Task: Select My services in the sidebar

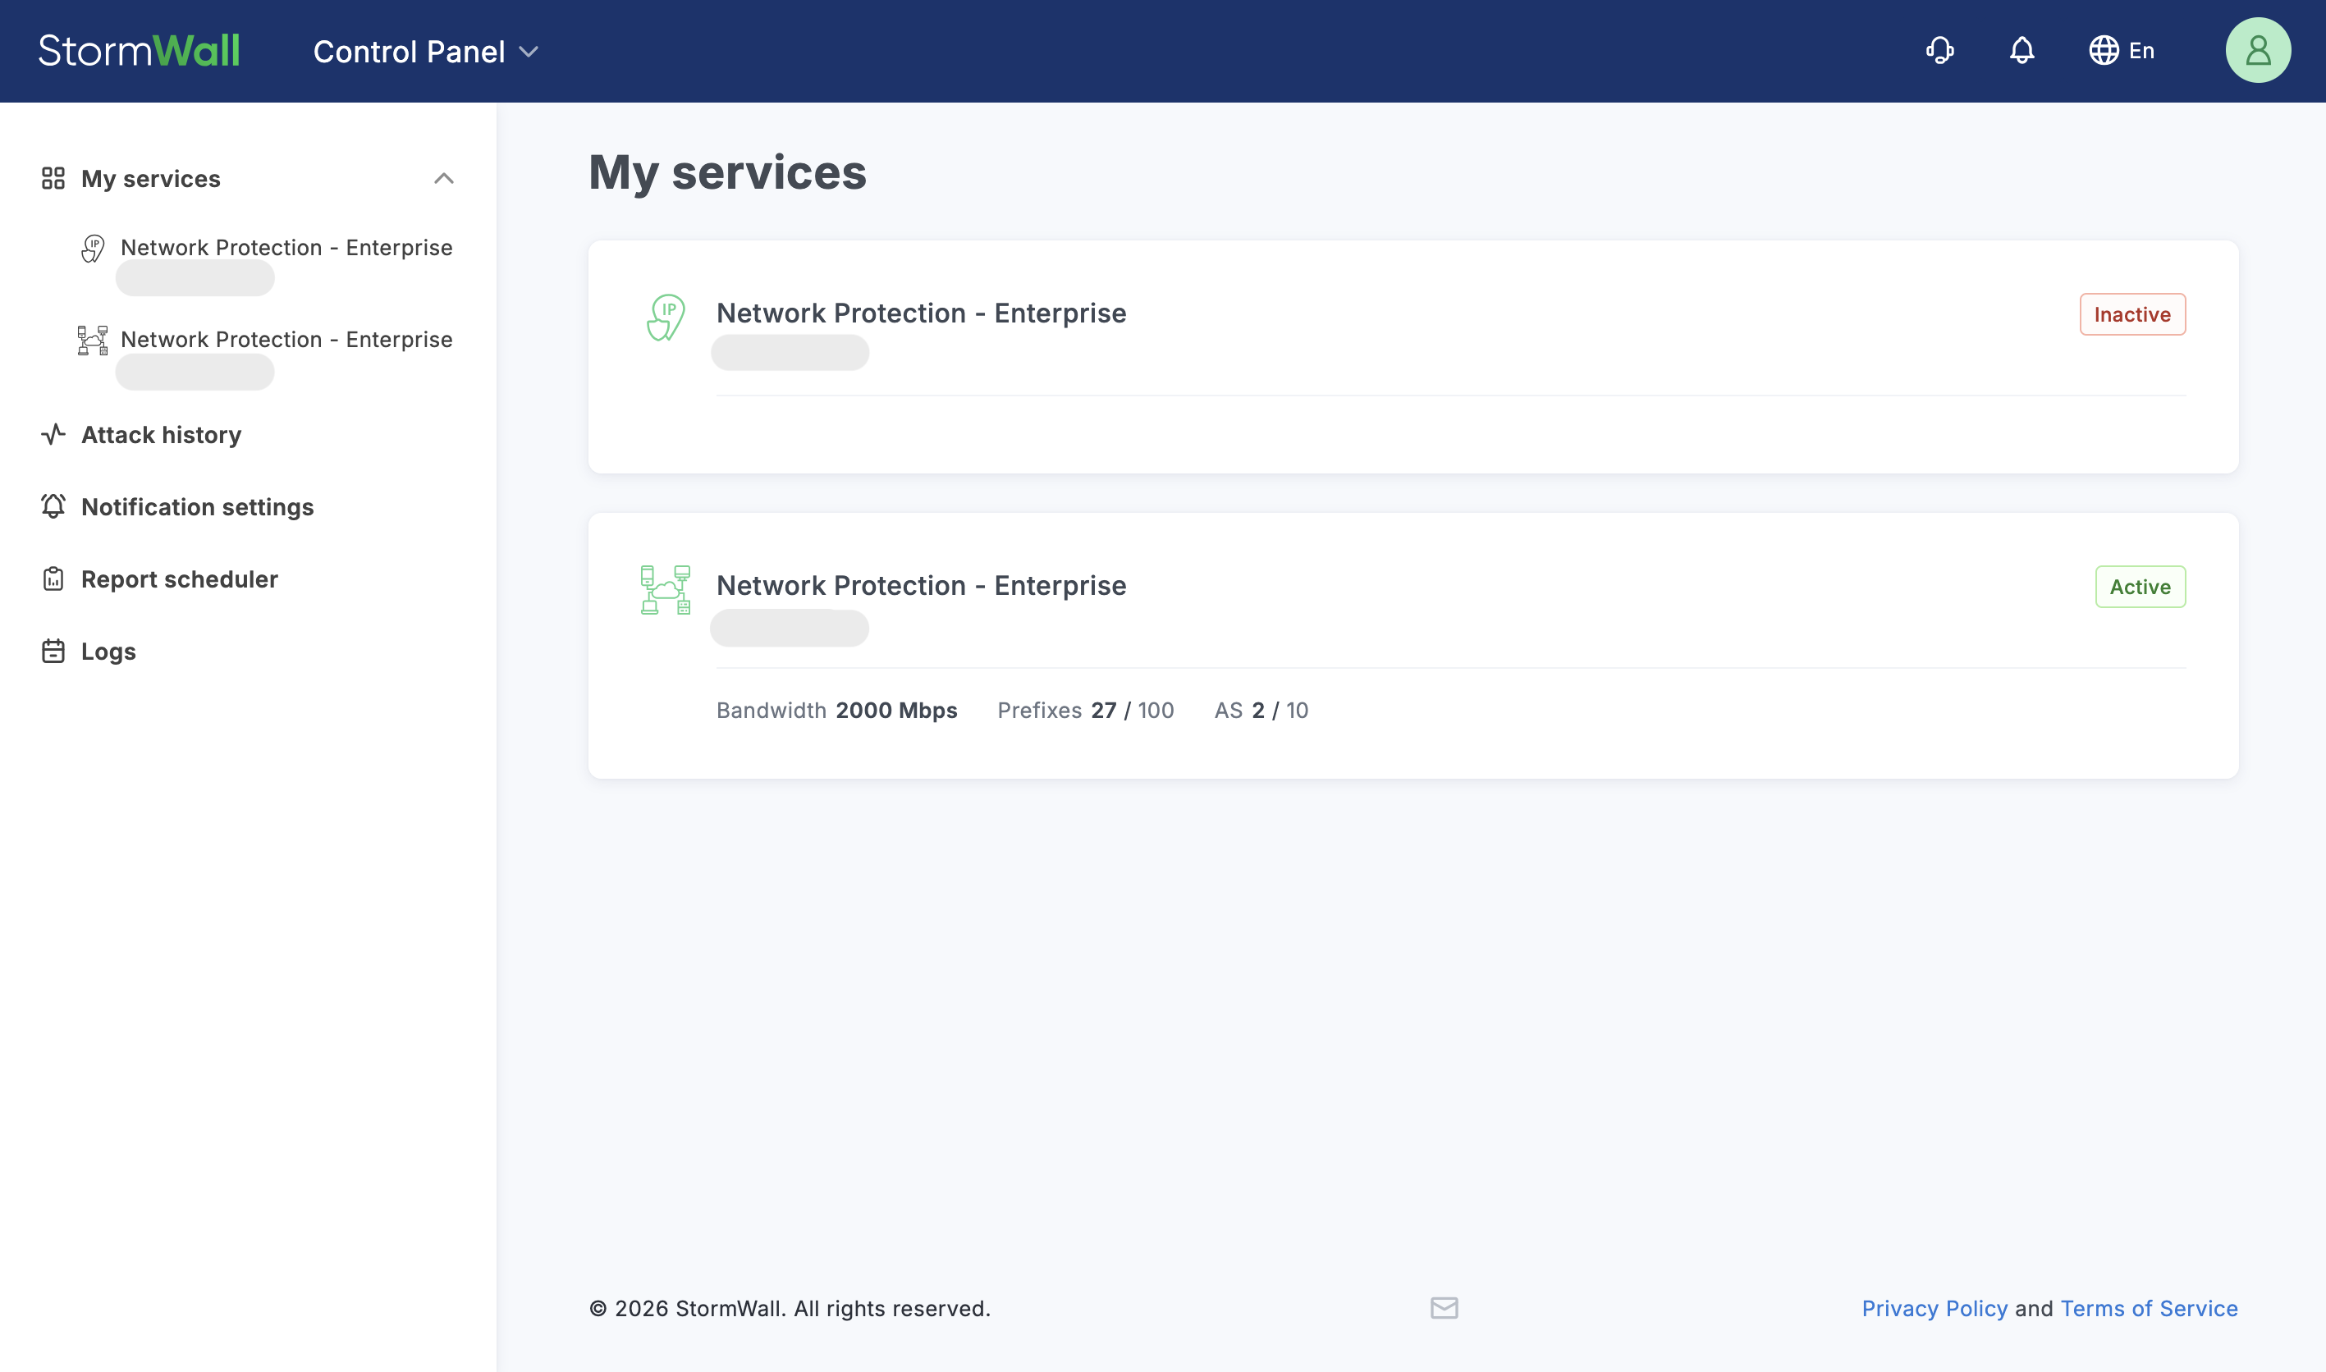Action: [x=151, y=178]
